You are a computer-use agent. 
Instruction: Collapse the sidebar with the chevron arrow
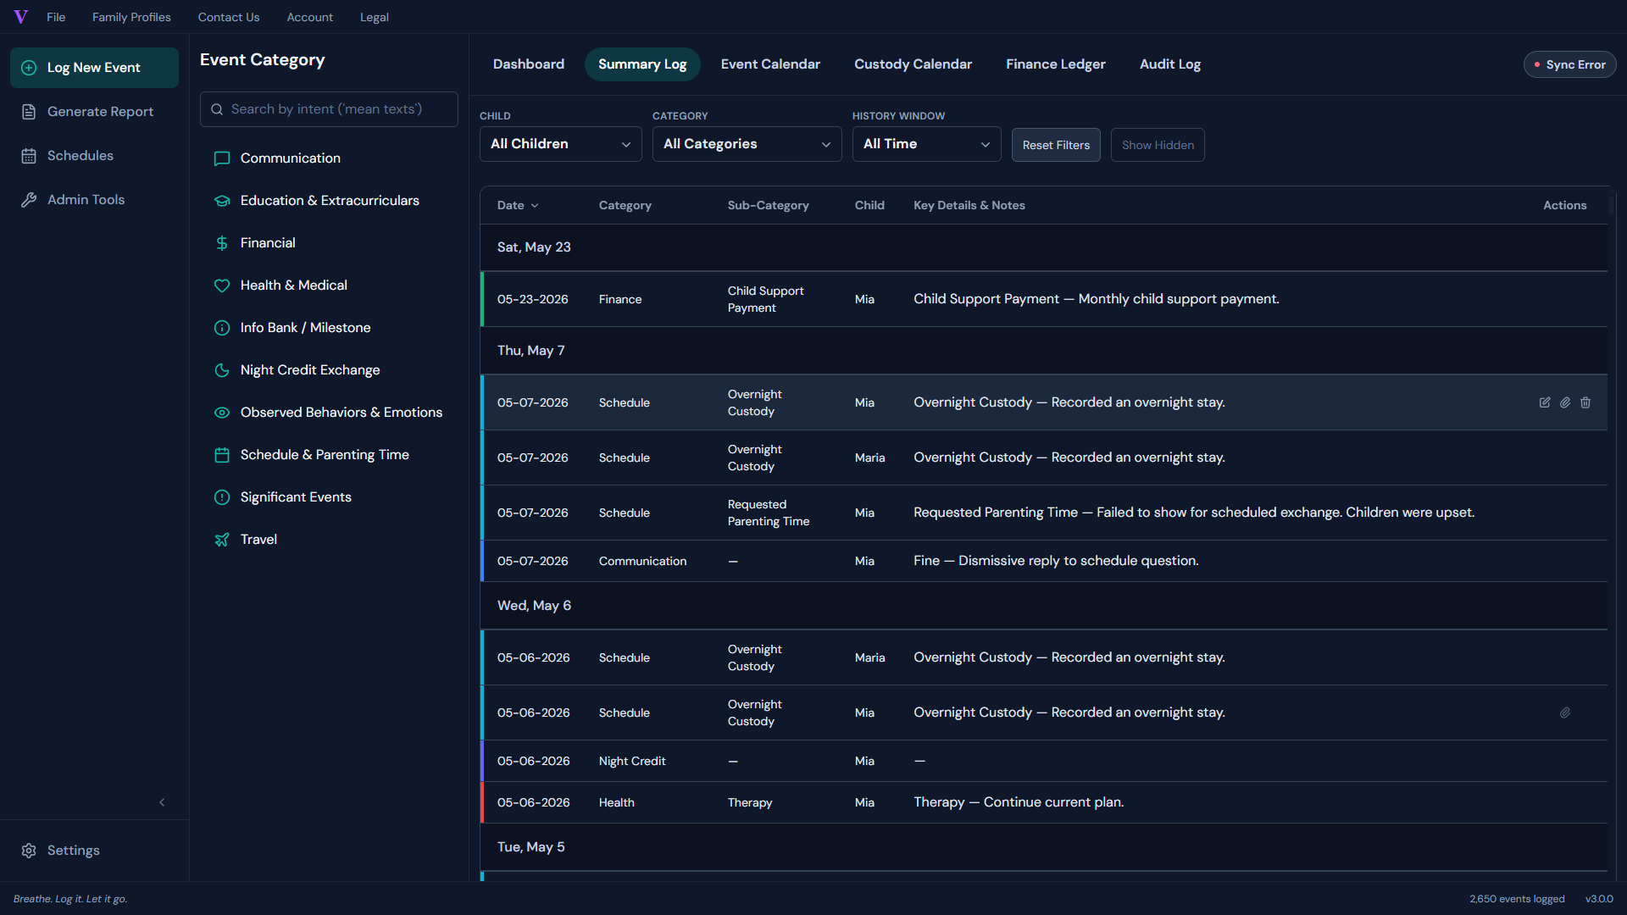[x=162, y=802]
